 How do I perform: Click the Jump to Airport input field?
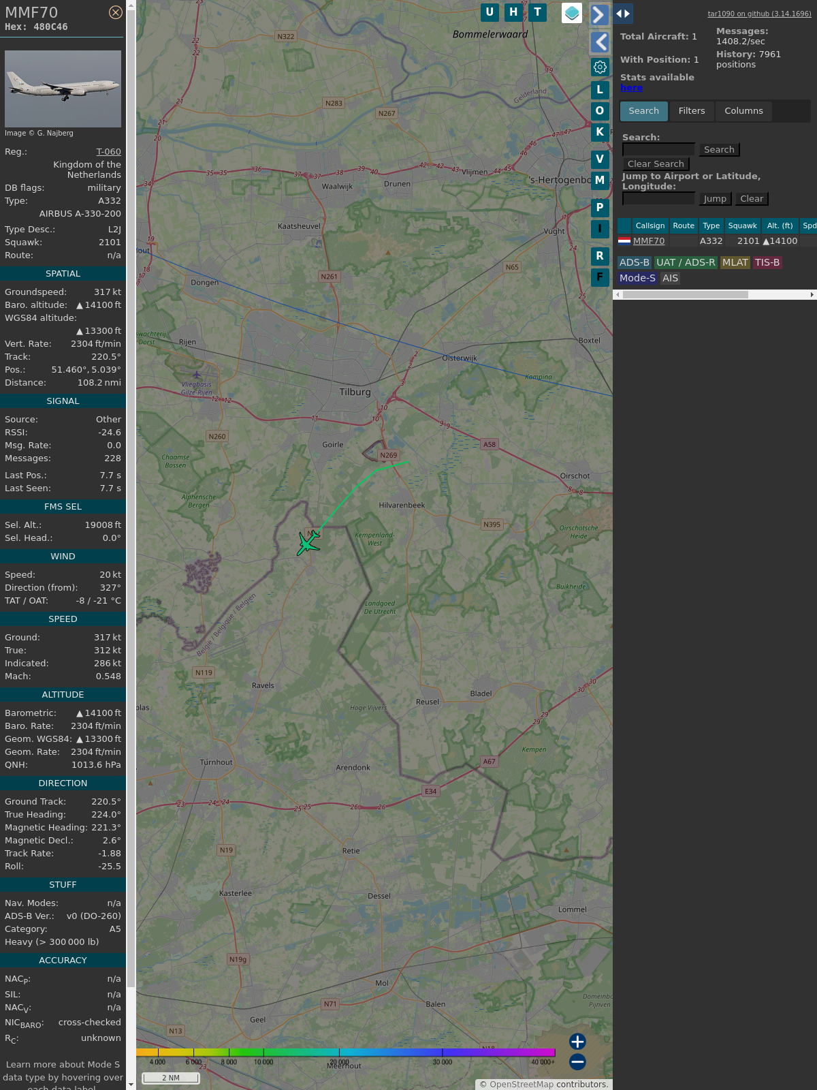coord(658,198)
